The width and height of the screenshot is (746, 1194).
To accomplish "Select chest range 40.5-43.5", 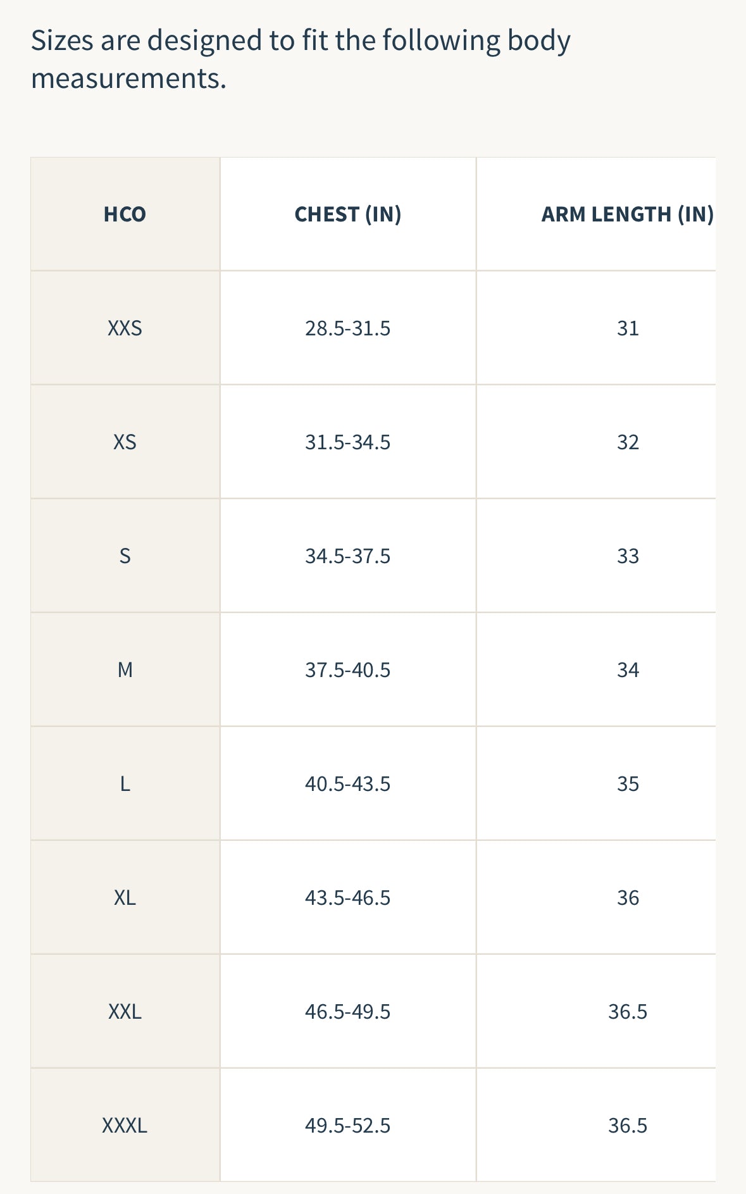I will 347,784.
